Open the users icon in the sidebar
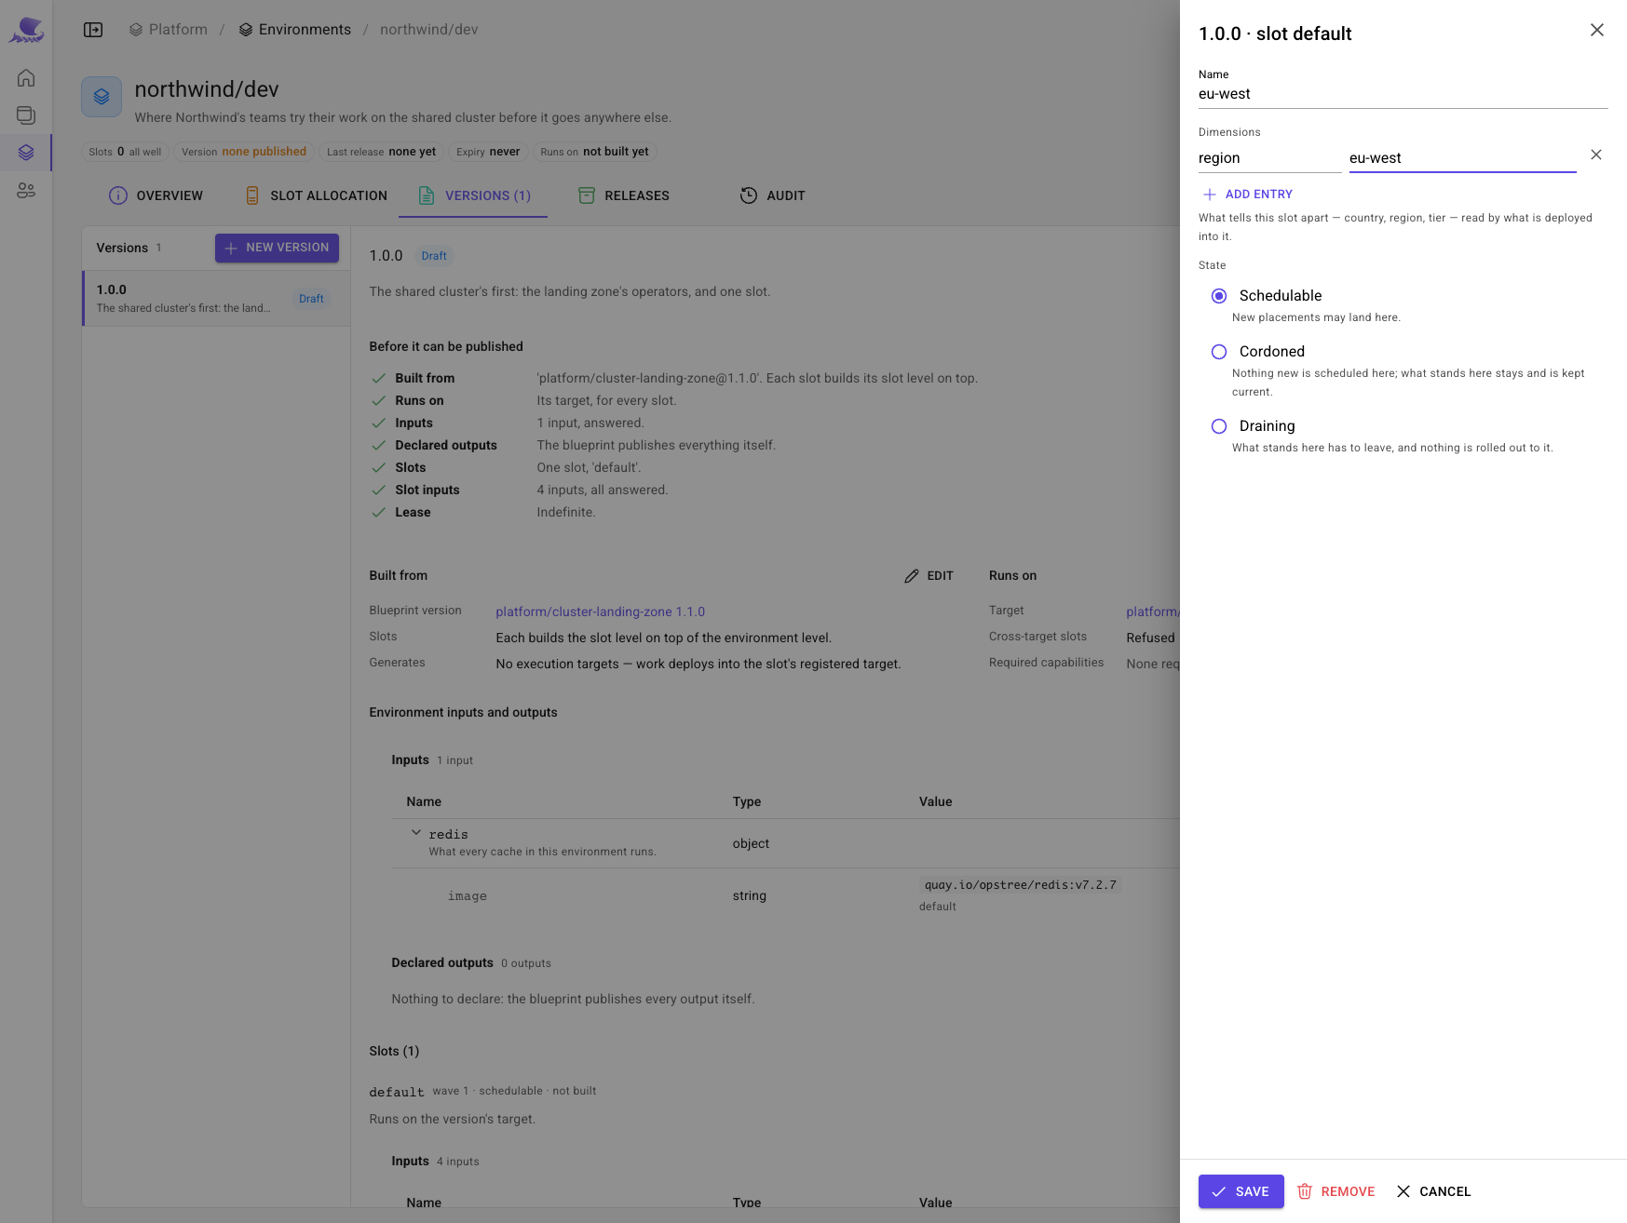This screenshot has width=1627, height=1223. point(26,190)
